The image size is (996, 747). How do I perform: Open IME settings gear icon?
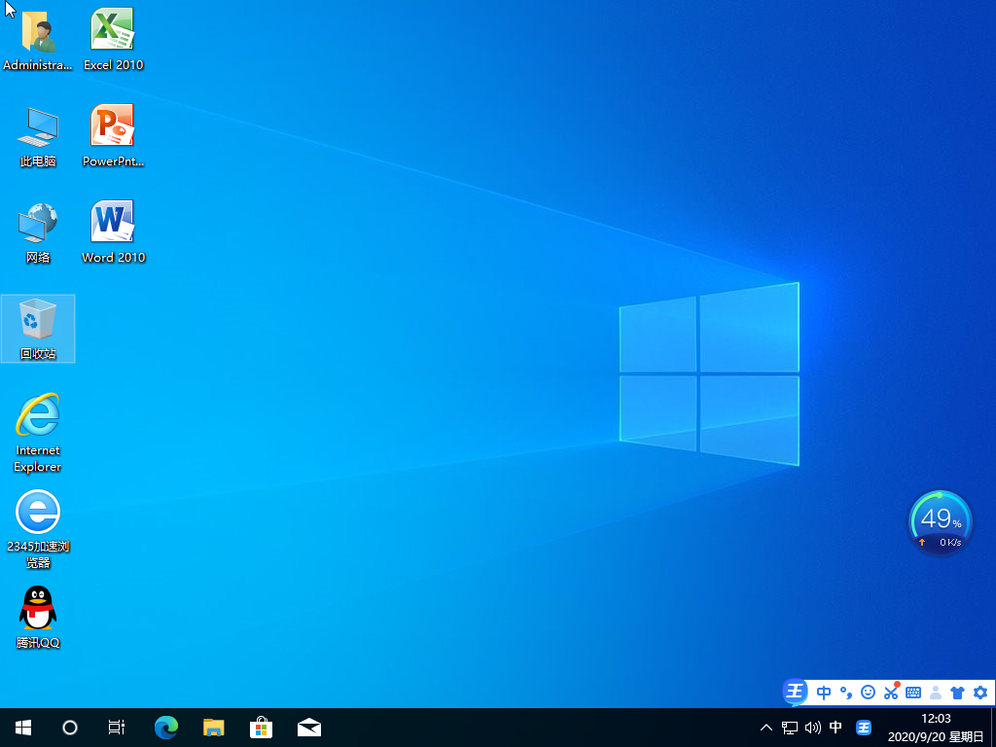pyautogui.click(x=980, y=693)
